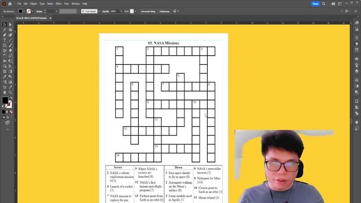Switch paint mode to Gradient
Screen dimensions: 361x203
tap(7, 112)
